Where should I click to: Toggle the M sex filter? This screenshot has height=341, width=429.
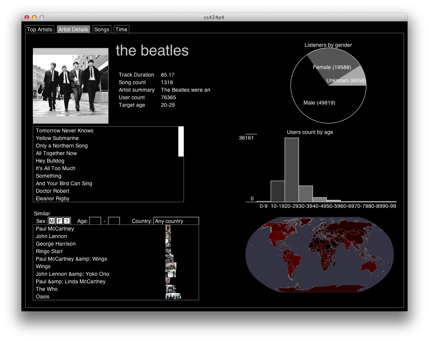(52, 221)
